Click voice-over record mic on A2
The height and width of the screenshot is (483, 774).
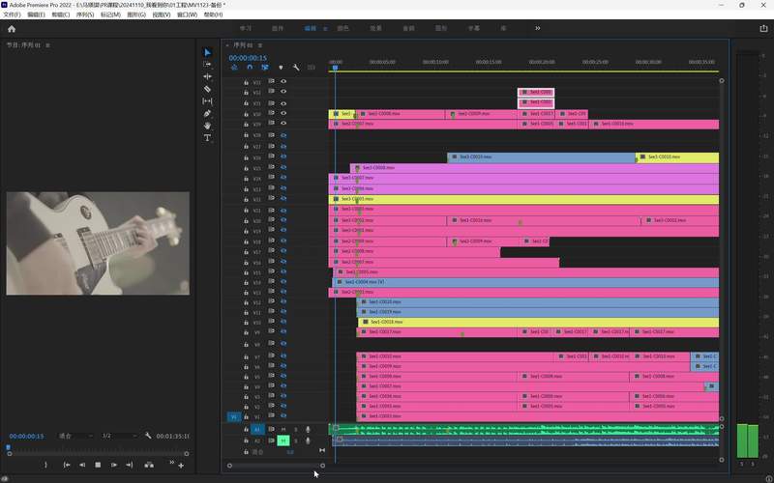[x=308, y=440]
